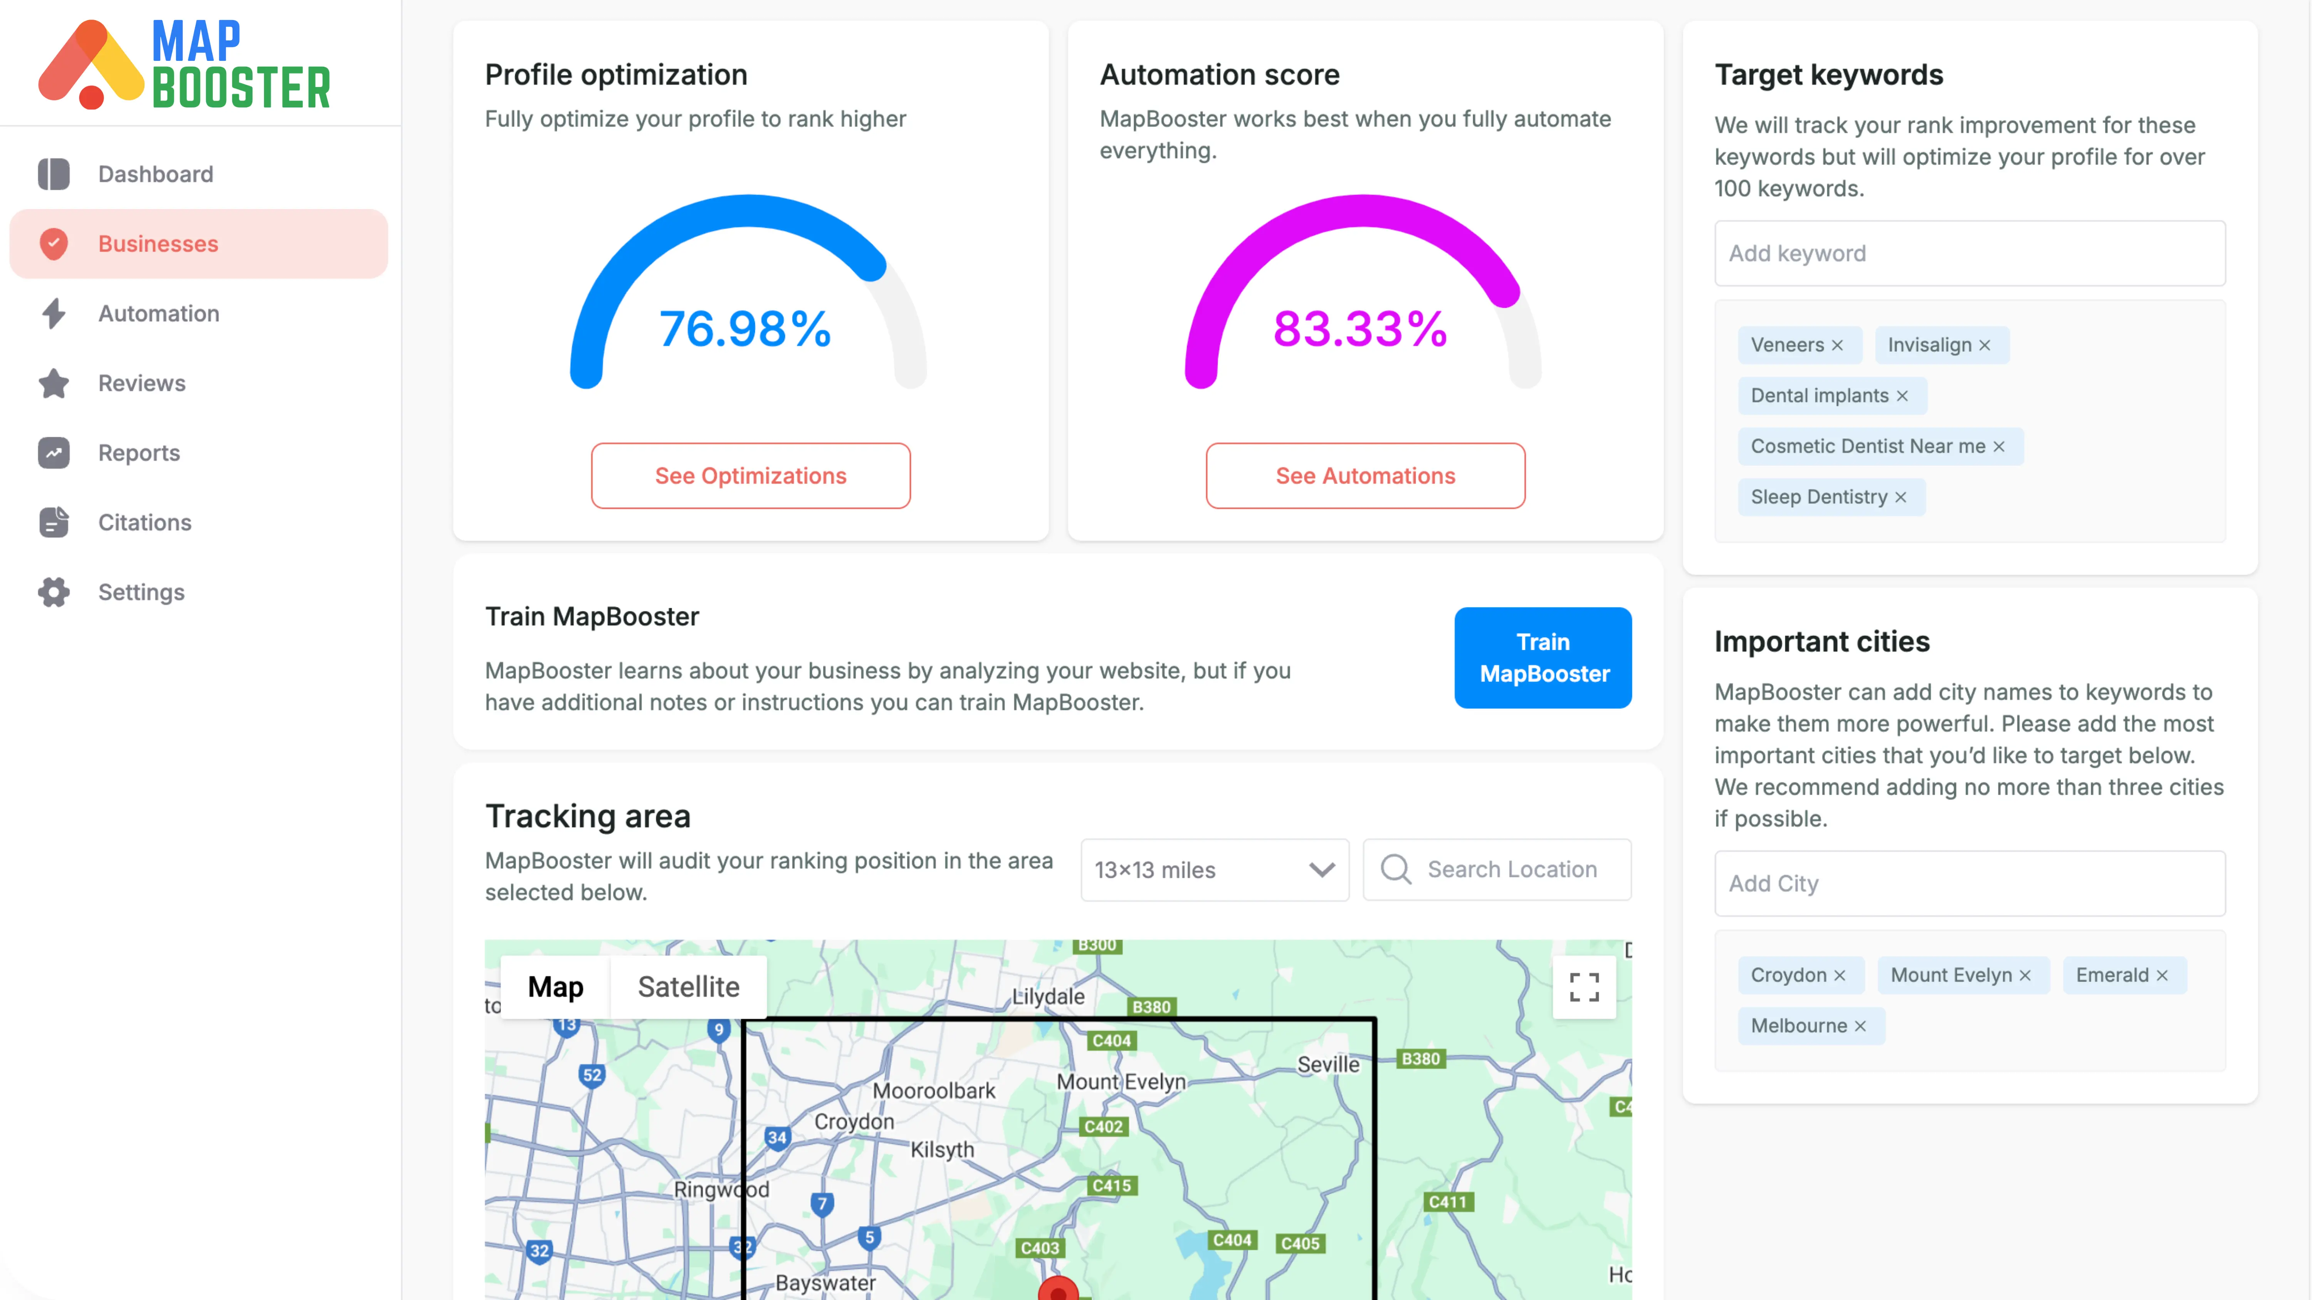Screen dimensions: 2312x1300
Task: Click the Target keywords heading
Action: pos(1828,74)
